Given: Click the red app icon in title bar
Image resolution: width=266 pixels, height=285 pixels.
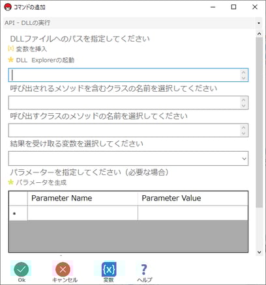Looking at the screenshot, I should click(x=8, y=7).
